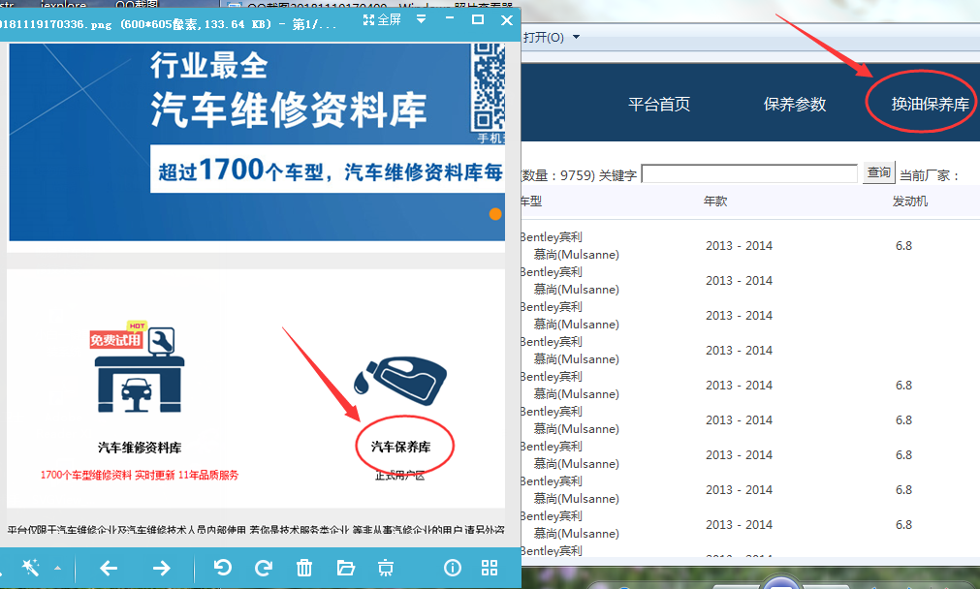
Task: Rotate image clockwise
Action: click(x=263, y=568)
